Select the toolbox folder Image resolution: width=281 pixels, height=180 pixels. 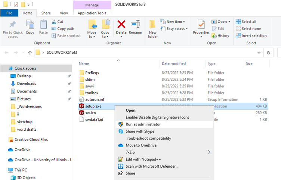[x=92, y=93]
